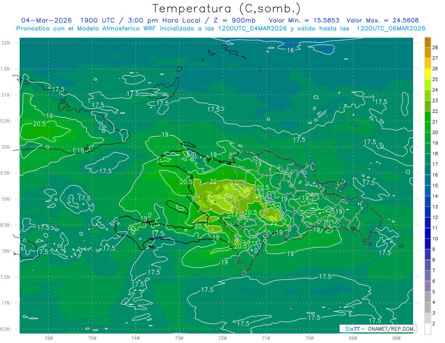Click the 69W longitude axis label

point(353,338)
